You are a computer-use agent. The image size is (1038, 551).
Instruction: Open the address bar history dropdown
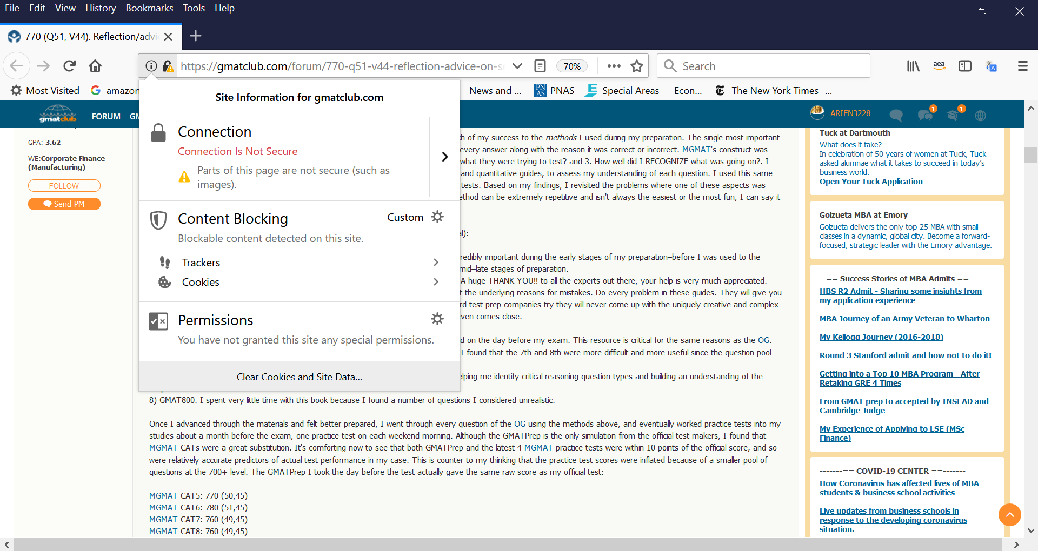click(517, 66)
